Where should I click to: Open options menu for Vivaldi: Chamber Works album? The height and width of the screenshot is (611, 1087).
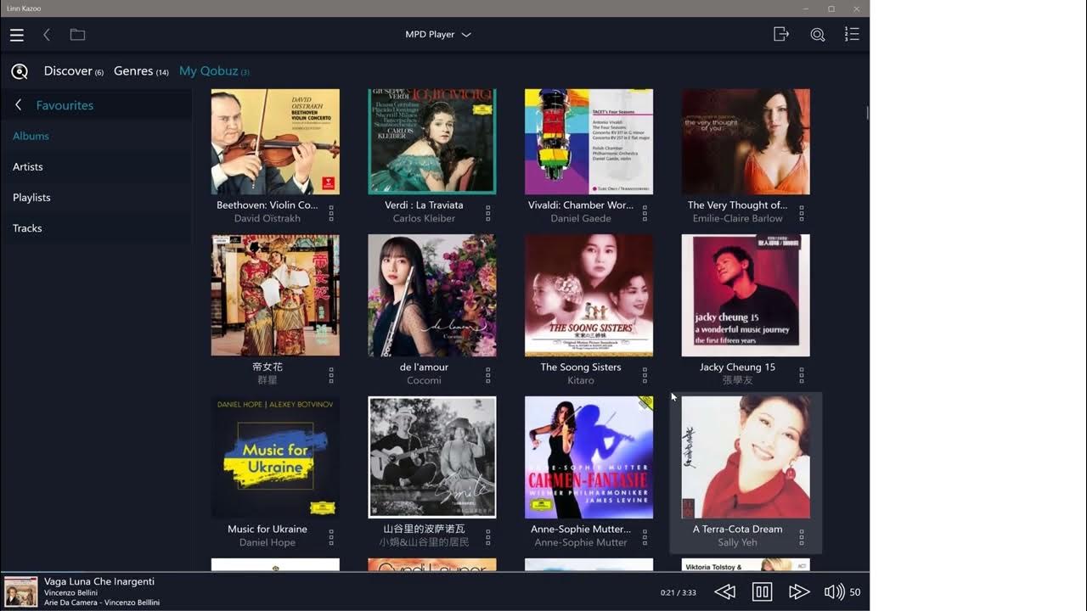pos(645,212)
